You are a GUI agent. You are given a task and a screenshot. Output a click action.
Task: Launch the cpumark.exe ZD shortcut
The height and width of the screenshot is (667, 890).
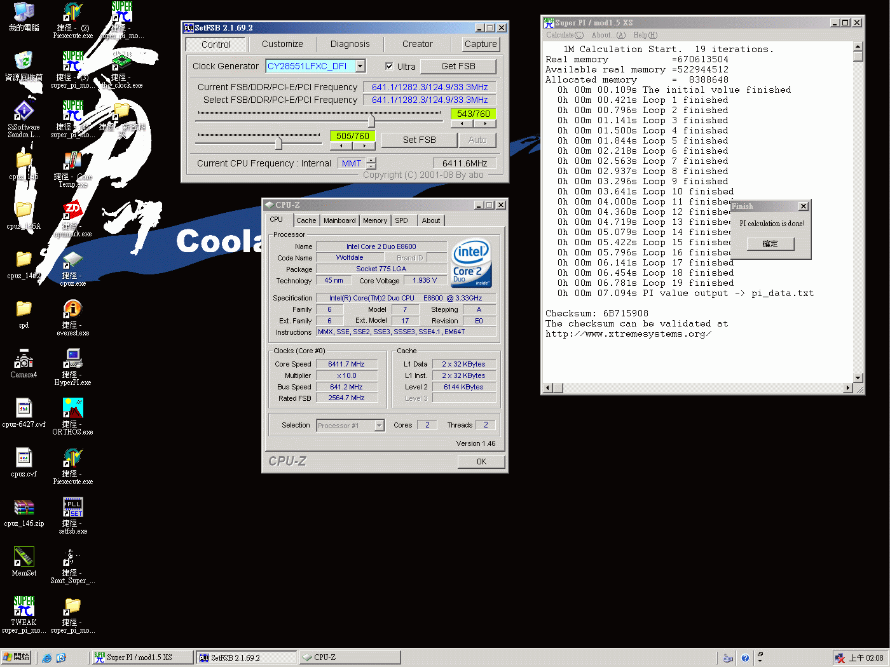73,219
